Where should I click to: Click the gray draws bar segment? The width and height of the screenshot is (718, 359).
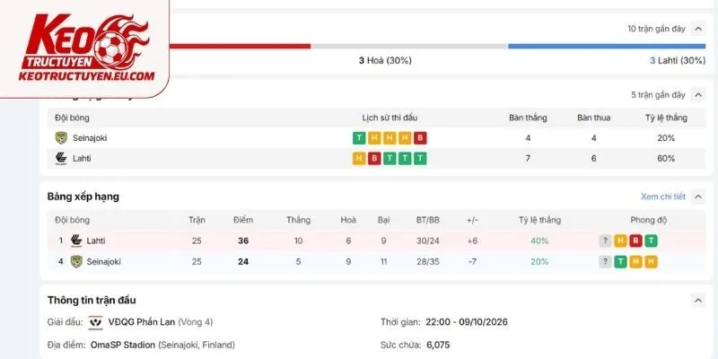tap(409, 47)
